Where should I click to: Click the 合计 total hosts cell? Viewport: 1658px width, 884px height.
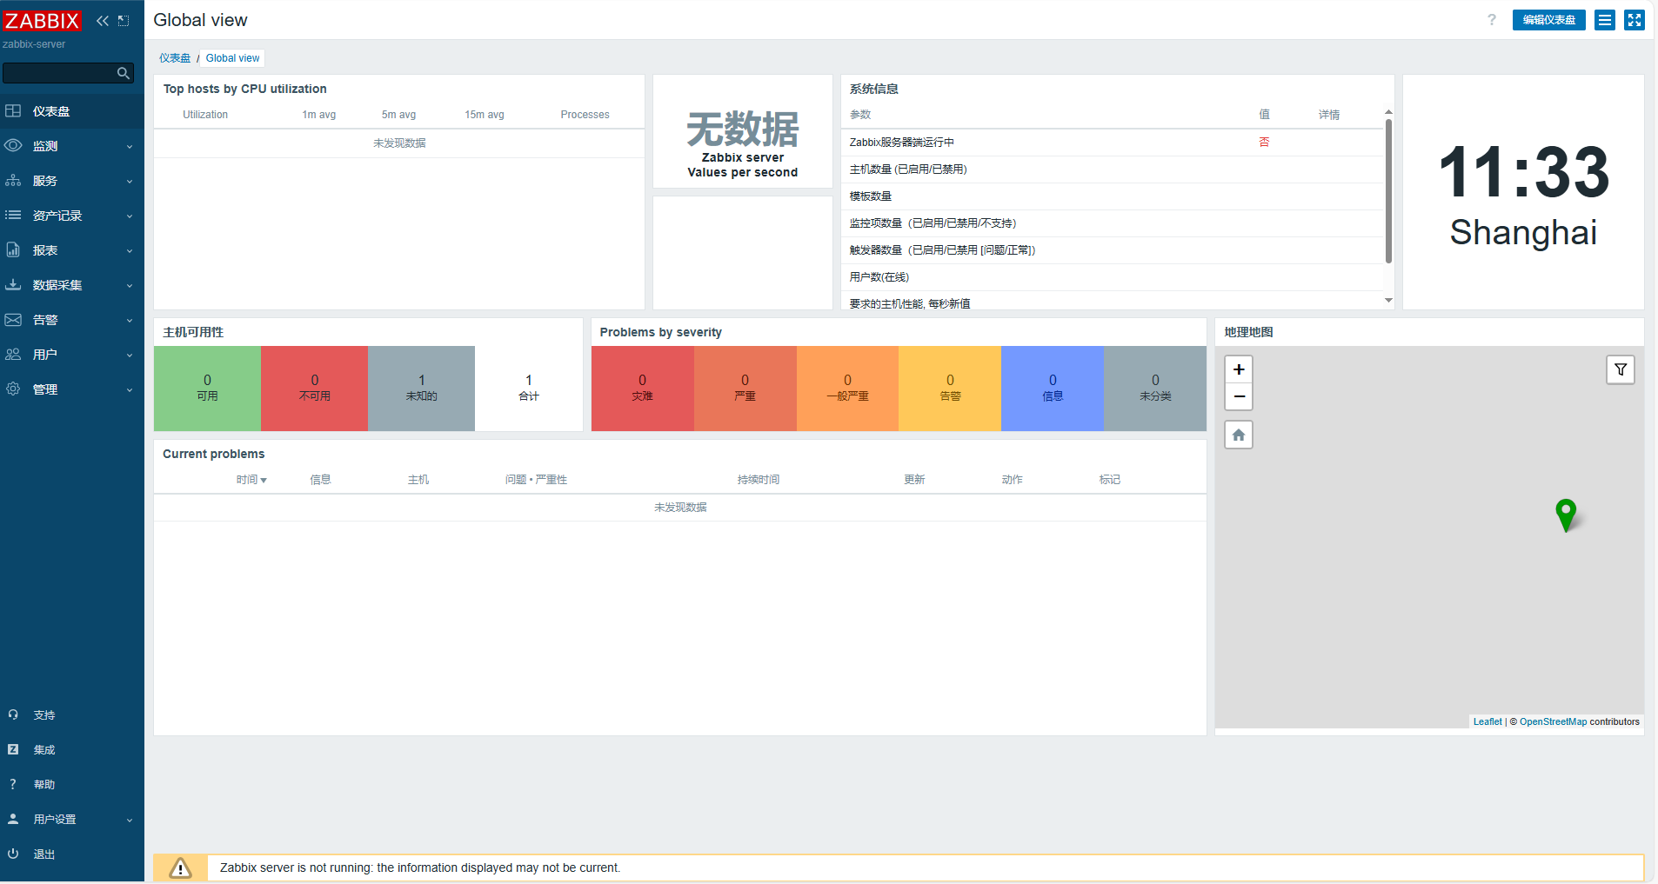pyautogui.click(x=529, y=389)
